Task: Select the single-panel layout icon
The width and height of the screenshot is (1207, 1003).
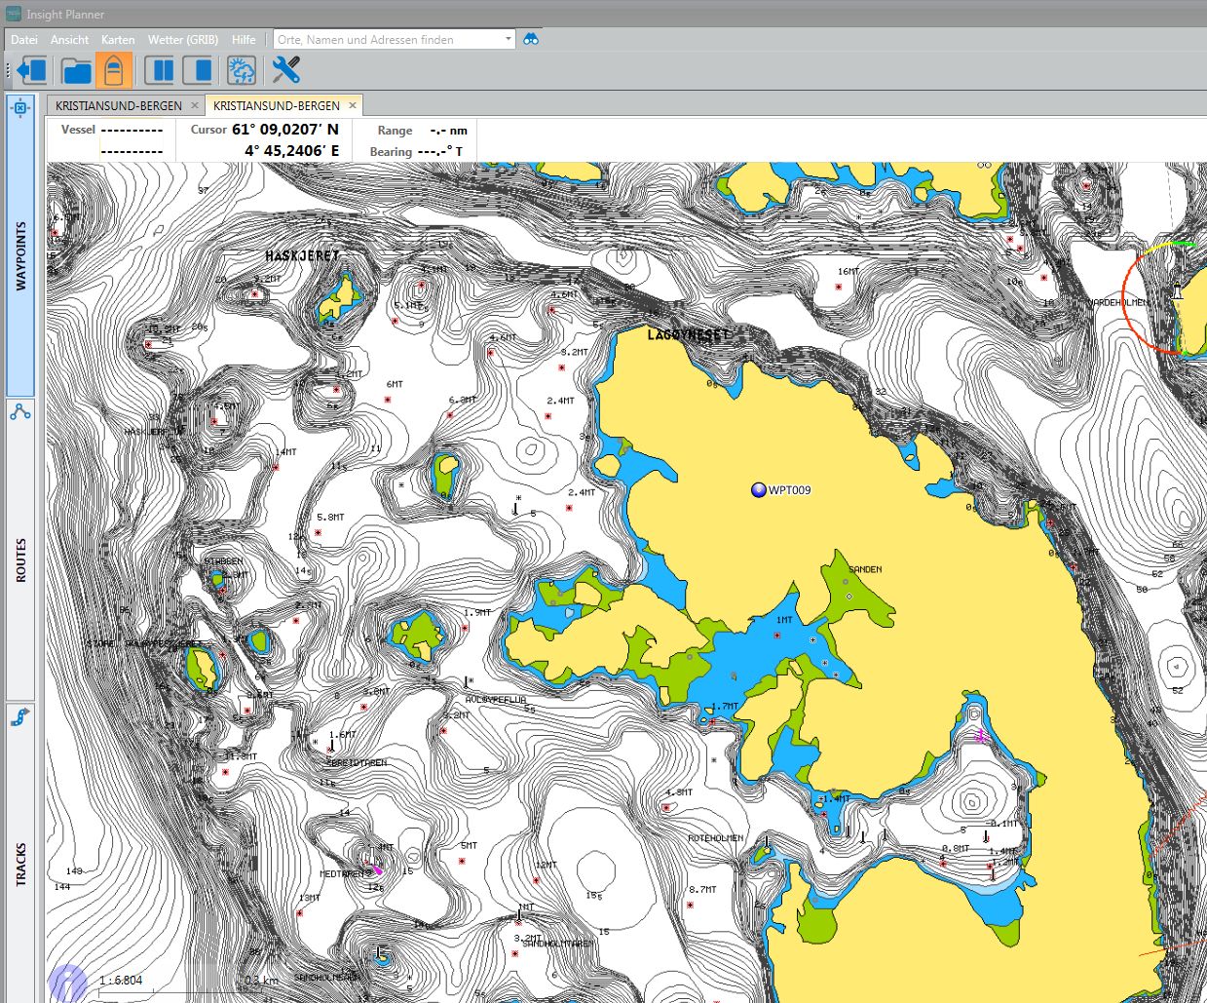Action: [200, 70]
